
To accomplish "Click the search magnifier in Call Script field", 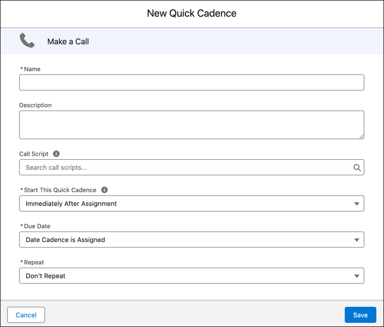I will tap(357, 168).
